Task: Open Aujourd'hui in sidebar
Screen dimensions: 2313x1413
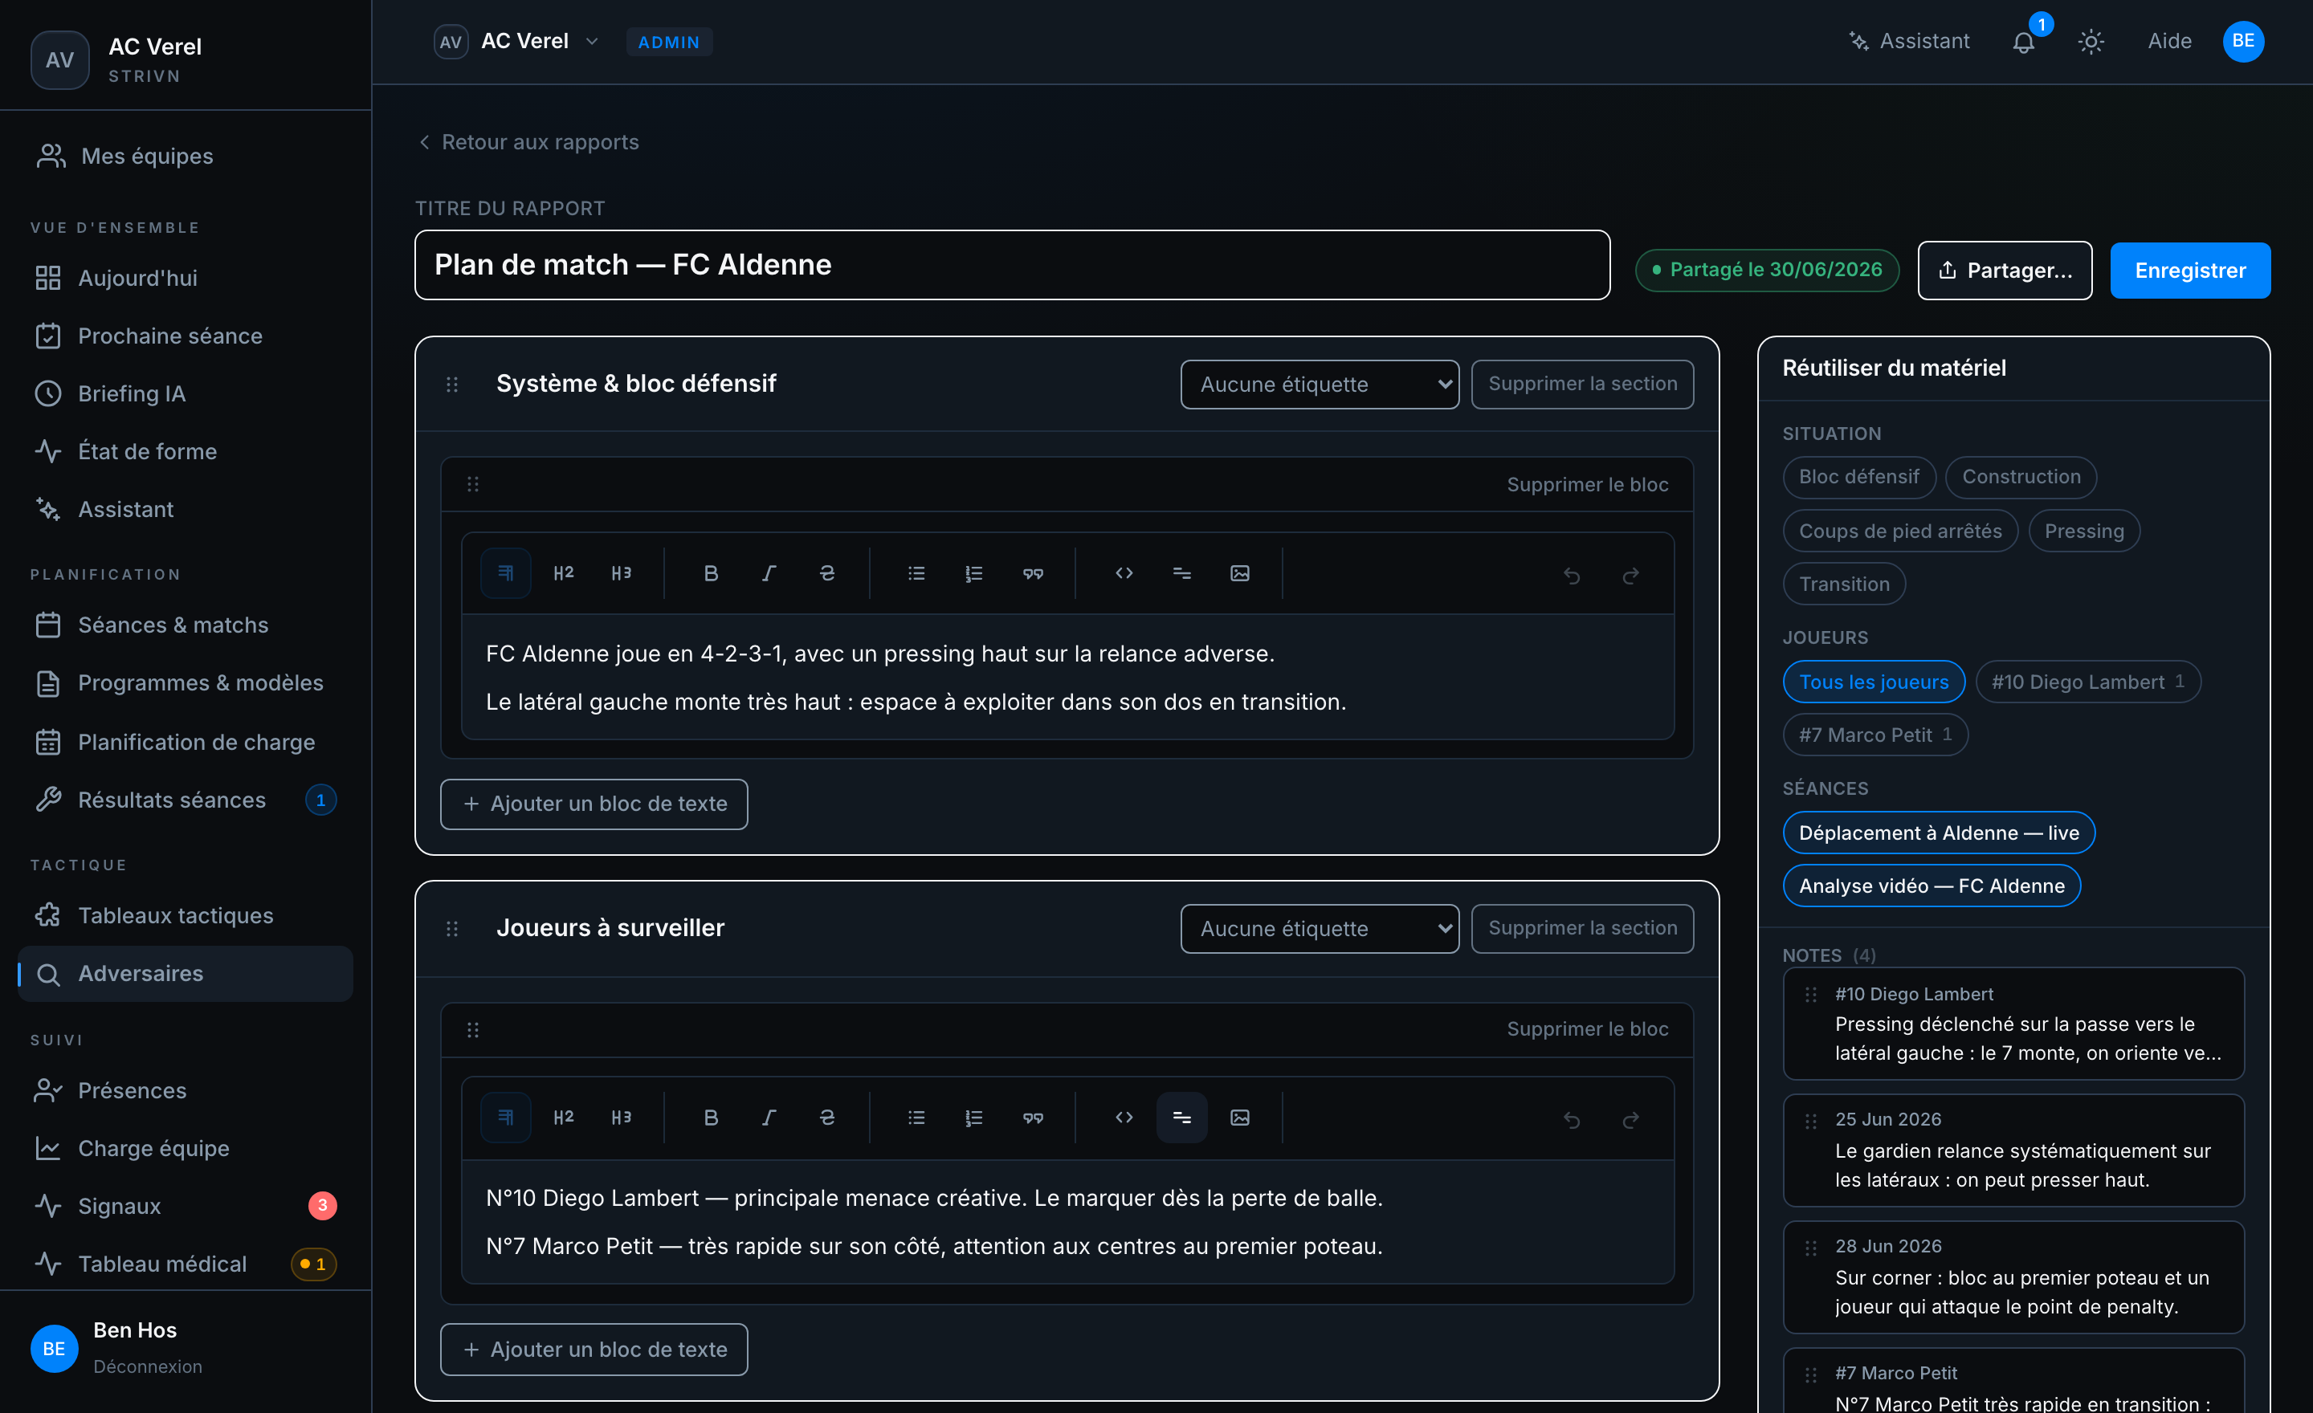Action: (185, 278)
